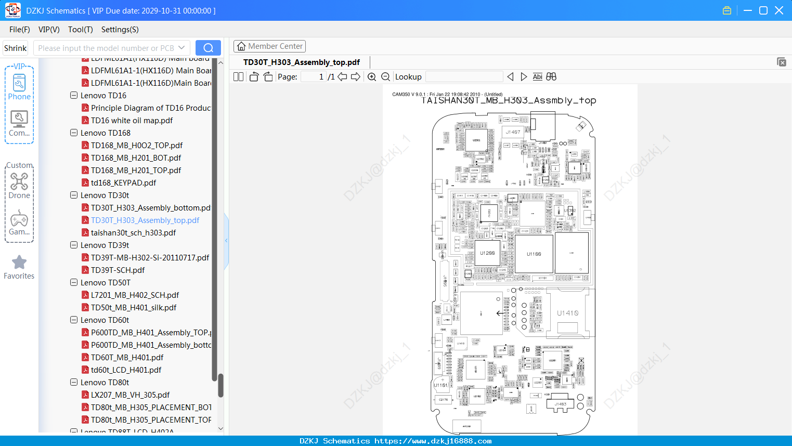This screenshot has height=446, width=792.
Task: Rotate the page clockwise
Action: (268, 77)
